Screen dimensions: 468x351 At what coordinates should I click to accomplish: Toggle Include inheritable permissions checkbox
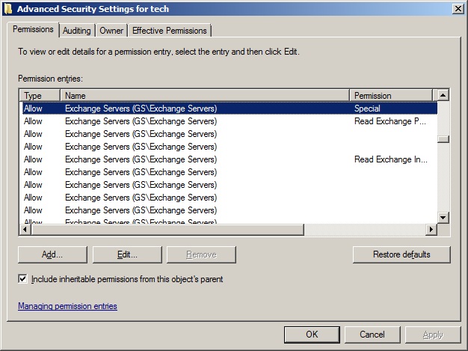(22, 279)
